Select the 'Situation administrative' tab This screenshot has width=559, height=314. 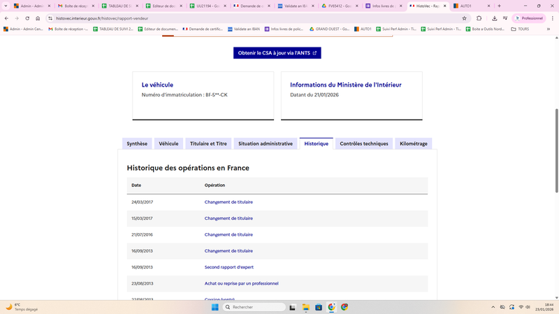click(x=265, y=144)
